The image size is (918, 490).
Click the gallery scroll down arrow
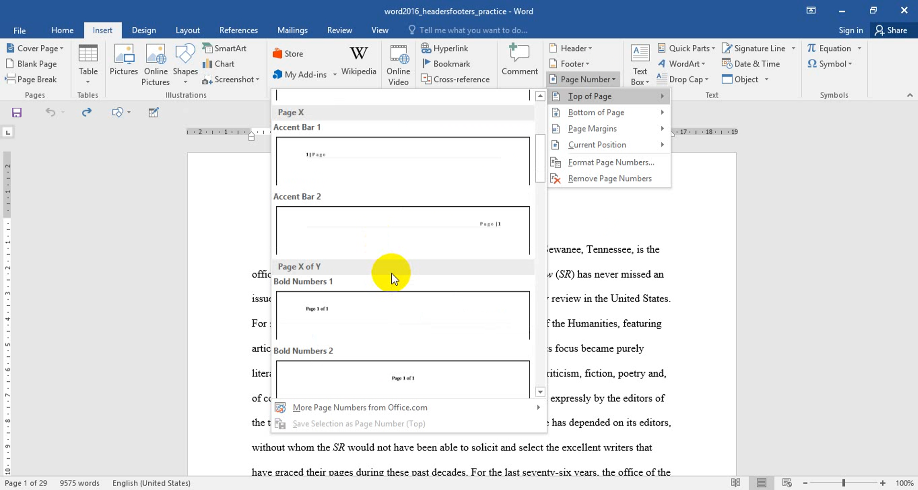(x=540, y=392)
